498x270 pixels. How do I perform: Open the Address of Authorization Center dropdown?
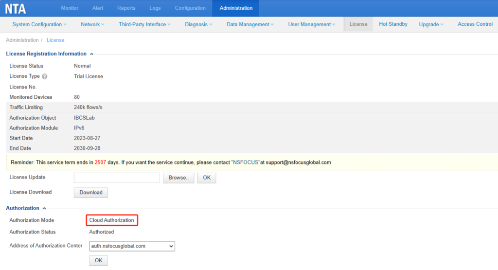coord(132,246)
